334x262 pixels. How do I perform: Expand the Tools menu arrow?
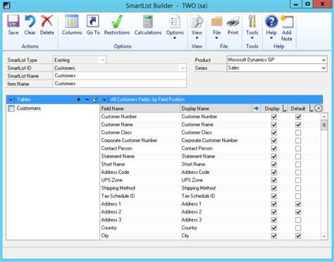pos(252,38)
